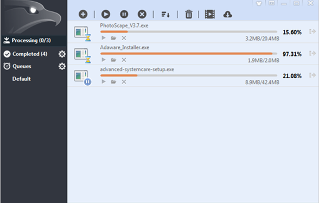Open the video sniffer film icon

(x=210, y=14)
